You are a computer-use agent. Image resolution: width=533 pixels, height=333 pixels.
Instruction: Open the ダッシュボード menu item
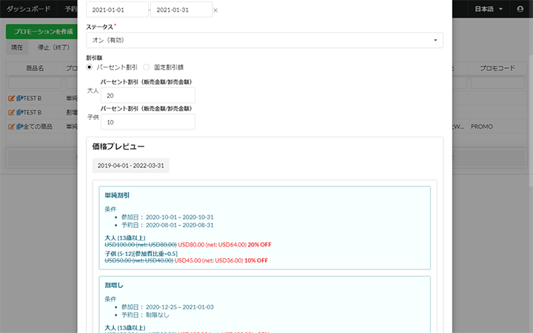point(29,9)
